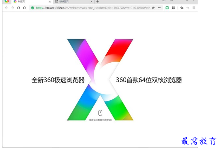Screen dimensions: 219x151
Task: Bookmark this page with the star icon
Action: 153,8
